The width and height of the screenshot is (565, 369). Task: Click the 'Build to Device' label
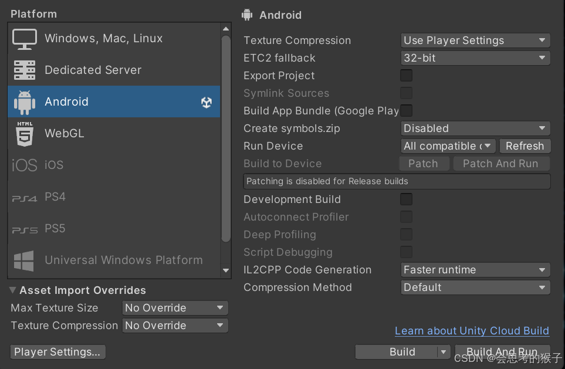coord(283,164)
